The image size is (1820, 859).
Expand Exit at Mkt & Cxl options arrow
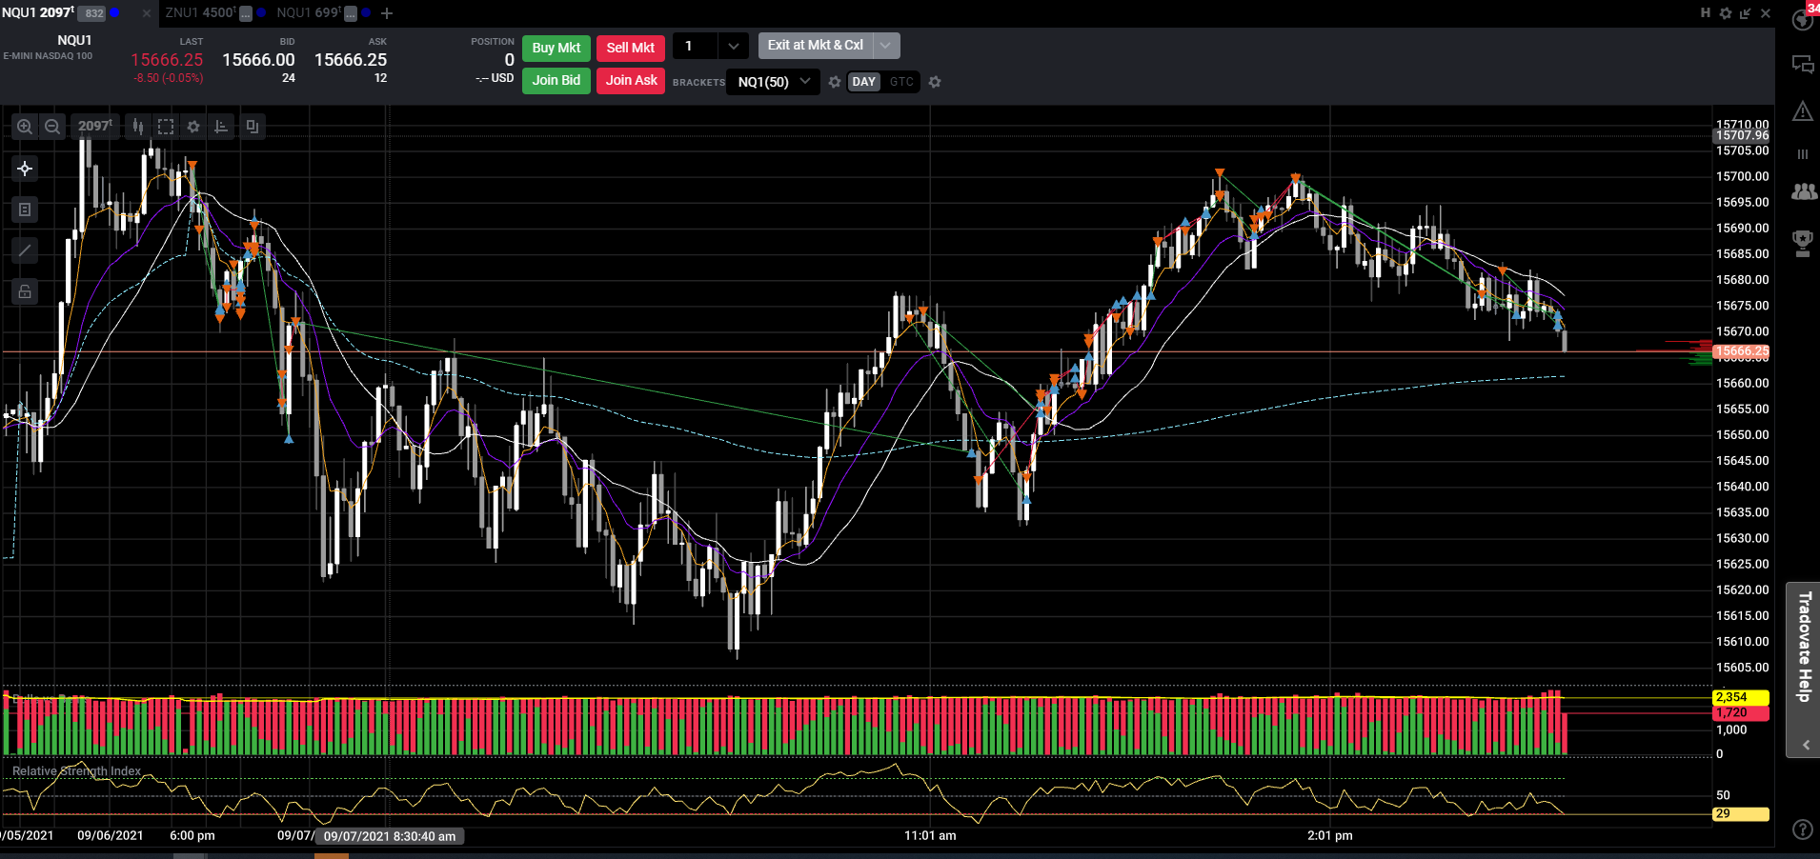point(886,45)
